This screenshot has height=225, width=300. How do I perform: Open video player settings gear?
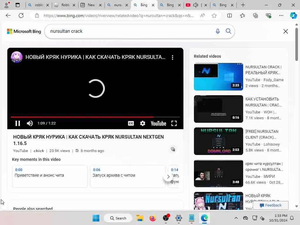(143, 123)
